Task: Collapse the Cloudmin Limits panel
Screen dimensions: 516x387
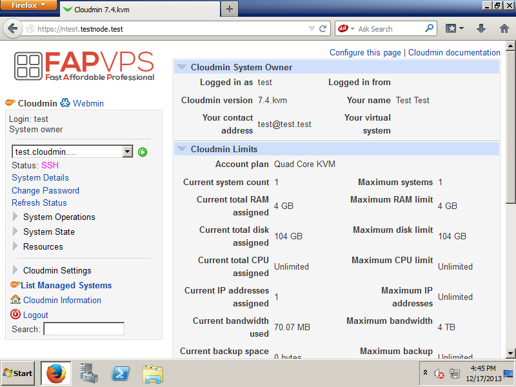Action: (182, 149)
